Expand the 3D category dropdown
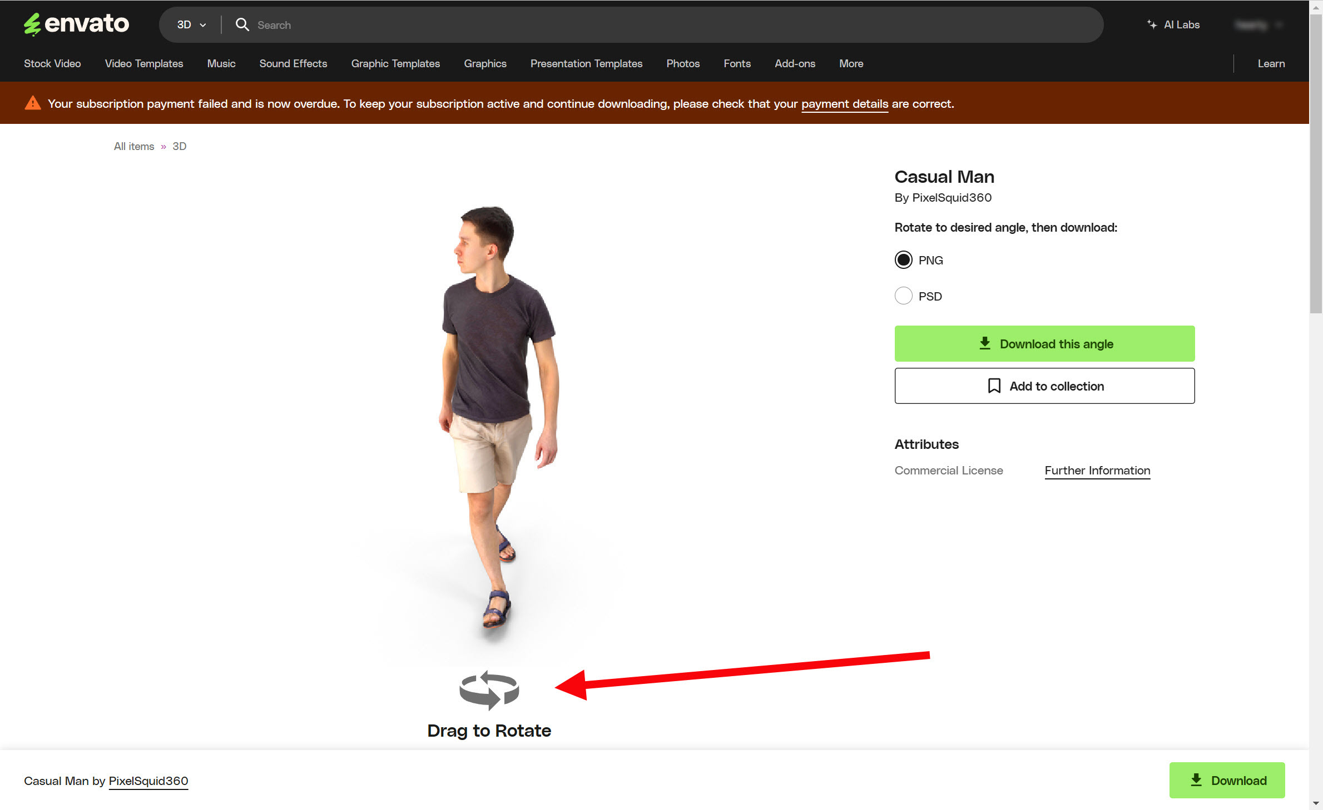The height and width of the screenshot is (810, 1323). click(x=191, y=24)
